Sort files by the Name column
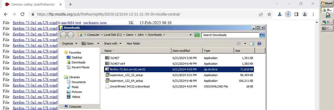Viewport: 334px width, 110px height. coord(136,51)
